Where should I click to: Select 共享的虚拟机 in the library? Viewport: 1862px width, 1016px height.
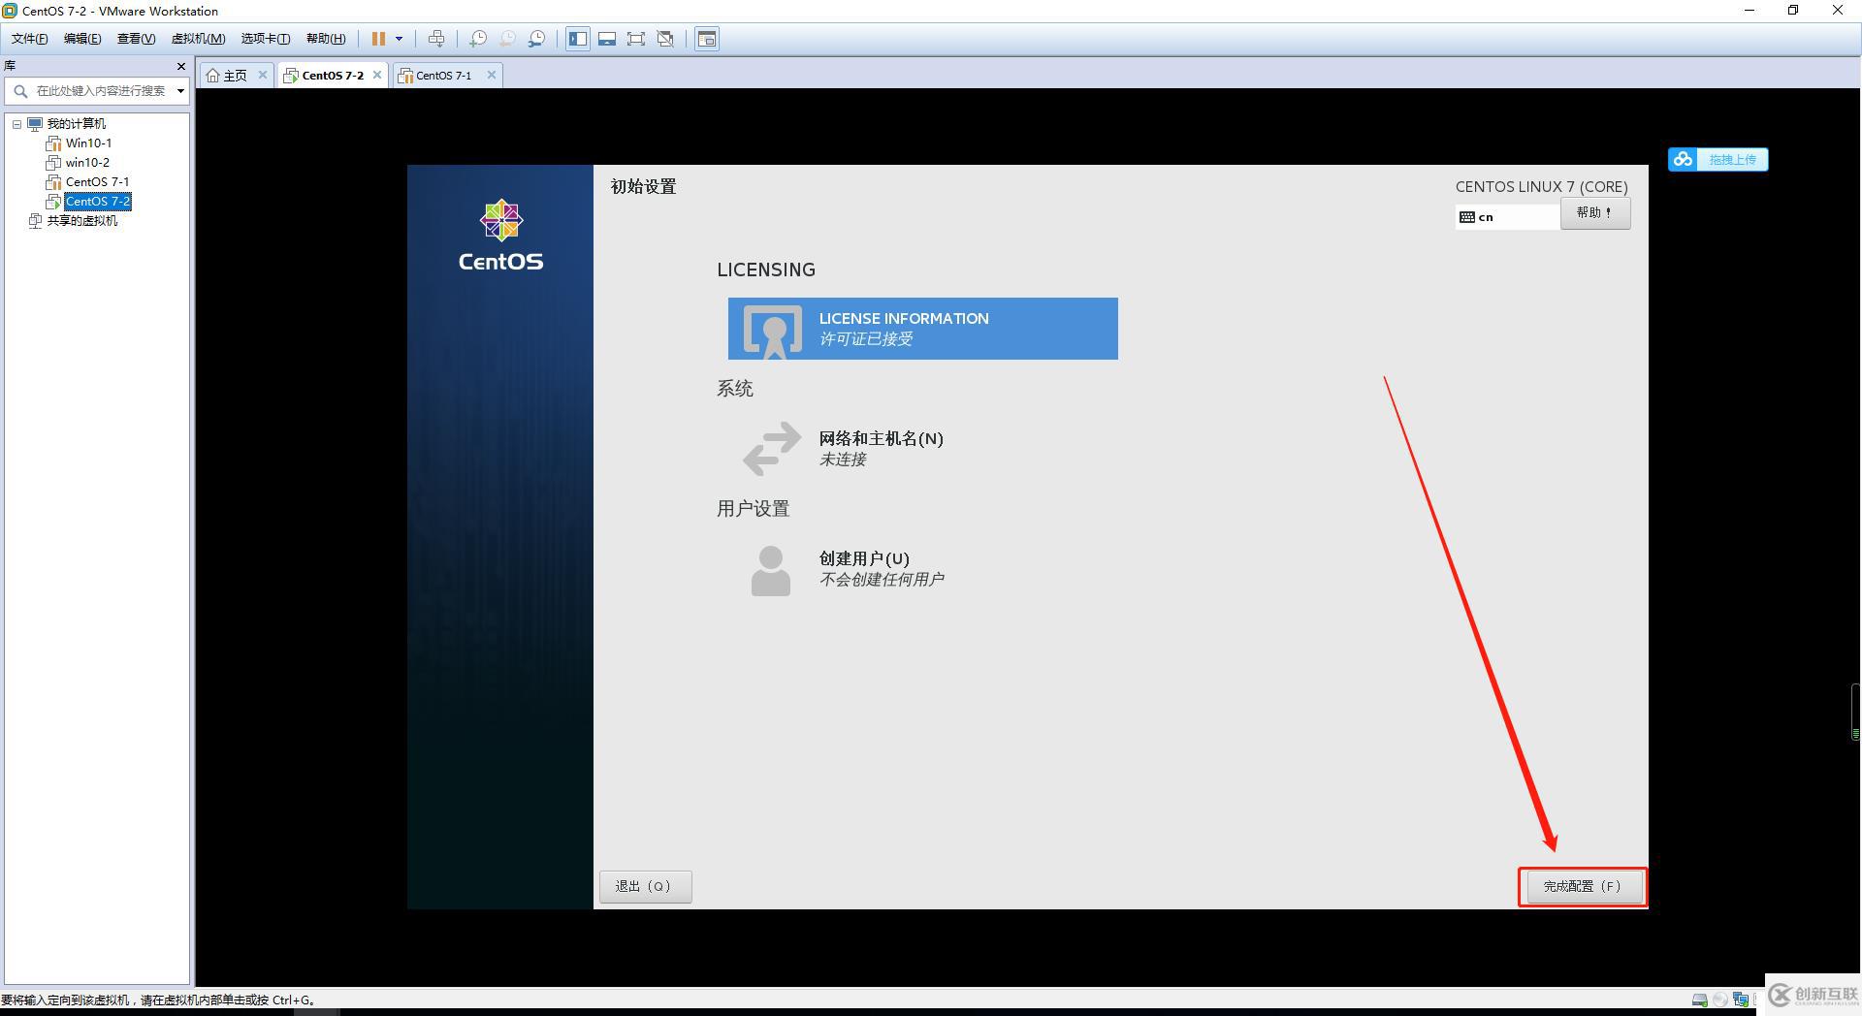(82, 221)
